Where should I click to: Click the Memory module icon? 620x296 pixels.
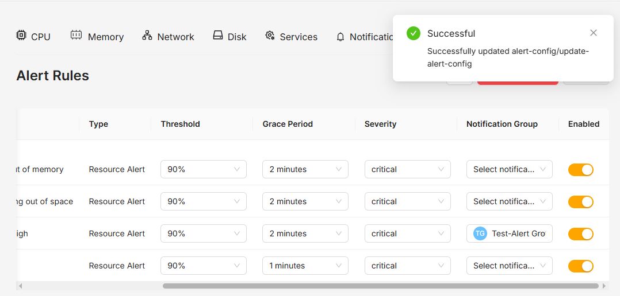tap(76, 35)
